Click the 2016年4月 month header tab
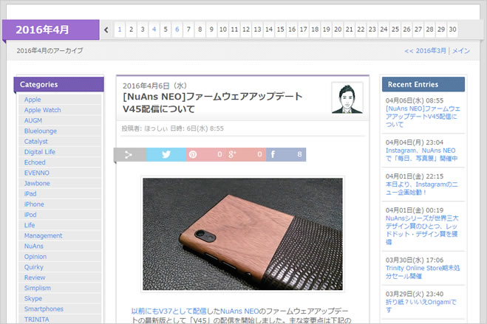The height and width of the screenshot is (324, 487). (x=51, y=30)
